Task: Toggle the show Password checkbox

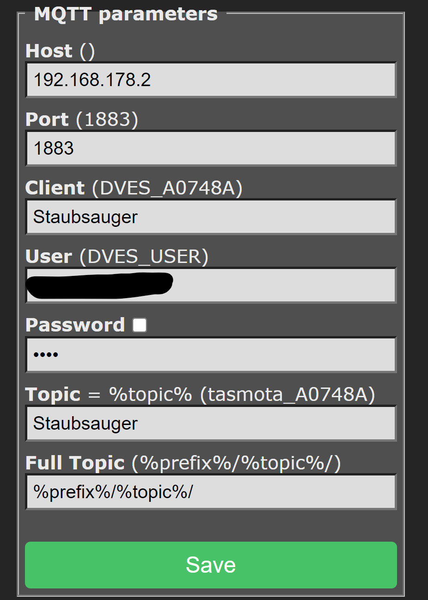Action: [140, 325]
